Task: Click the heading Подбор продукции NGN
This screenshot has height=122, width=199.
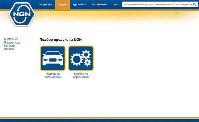Action: 61,40
